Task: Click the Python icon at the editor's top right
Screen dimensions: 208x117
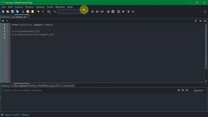Action: tap(196, 21)
